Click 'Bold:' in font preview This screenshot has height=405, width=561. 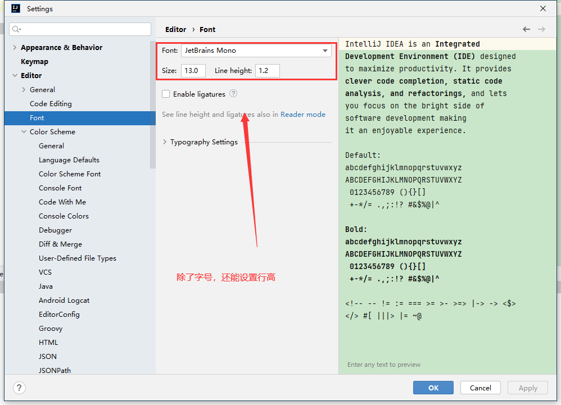356,229
